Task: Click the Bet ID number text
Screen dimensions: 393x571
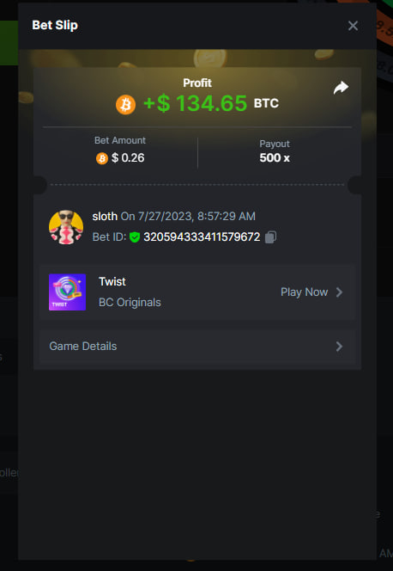Action: [202, 237]
